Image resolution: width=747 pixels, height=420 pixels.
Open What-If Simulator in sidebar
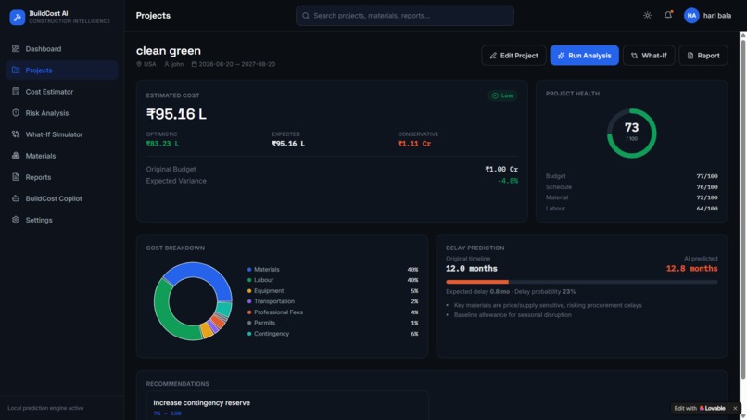tap(62, 134)
